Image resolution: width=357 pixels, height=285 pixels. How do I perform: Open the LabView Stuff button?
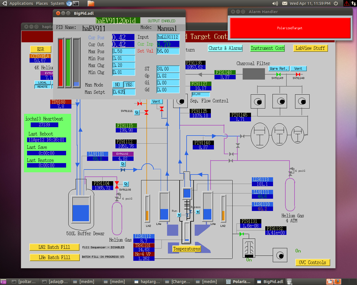pyautogui.click(x=310, y=48)
